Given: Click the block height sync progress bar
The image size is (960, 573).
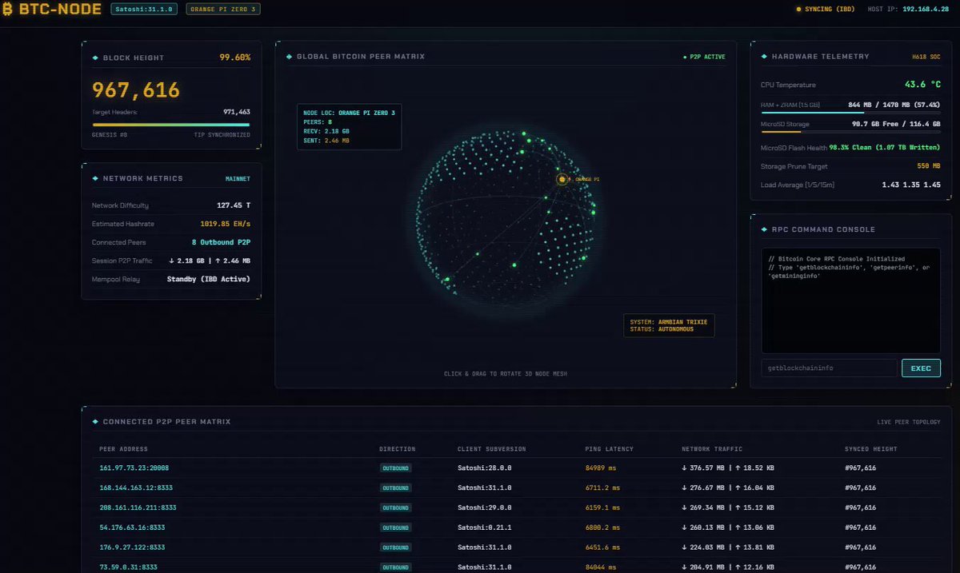Looking at the screenshot, I should (171, 125).
